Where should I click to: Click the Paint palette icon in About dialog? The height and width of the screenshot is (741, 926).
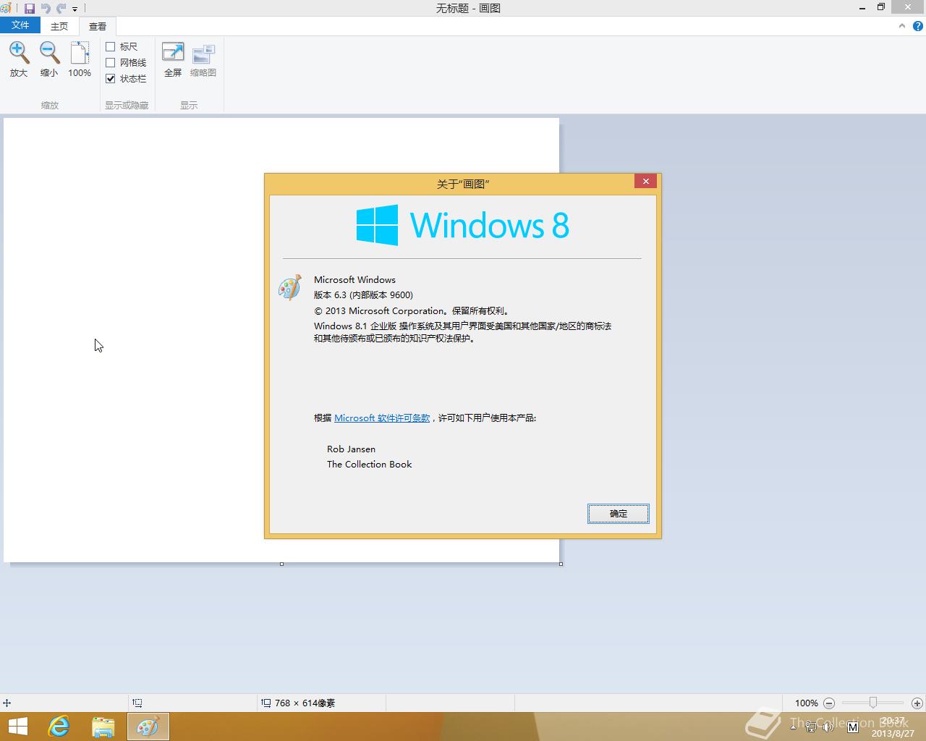[290, 287]
